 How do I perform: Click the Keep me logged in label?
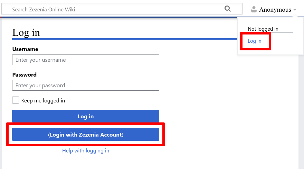click(43, 101)
